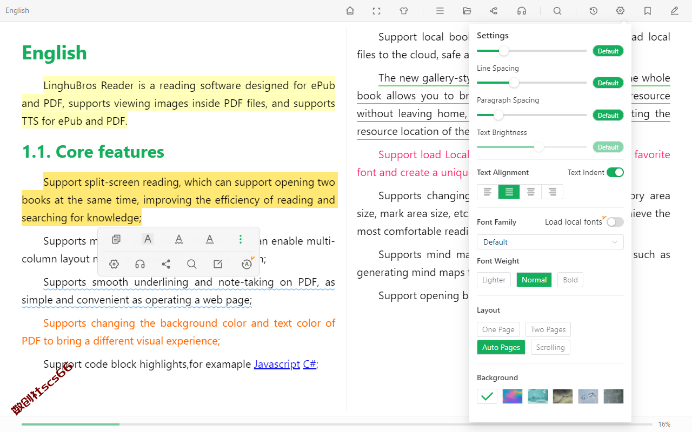
Task: Select justified text alignment
Action: [x=509, y=192]
